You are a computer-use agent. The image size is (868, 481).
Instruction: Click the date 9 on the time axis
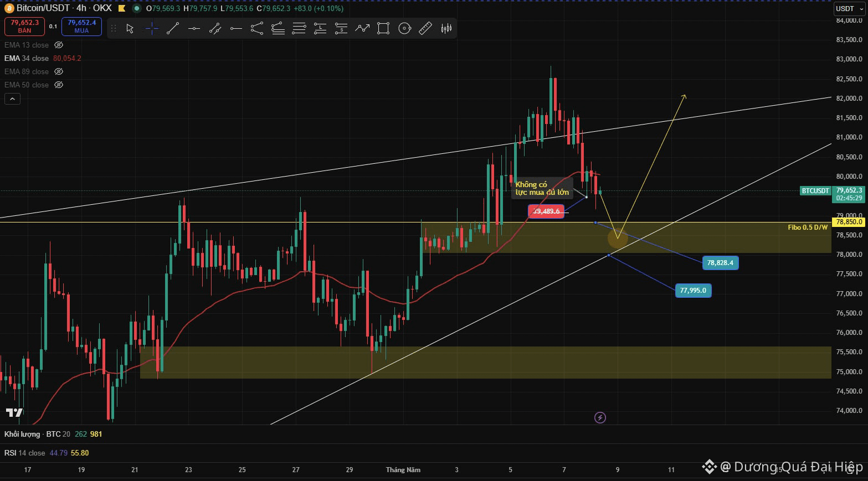tap(618, 470)
